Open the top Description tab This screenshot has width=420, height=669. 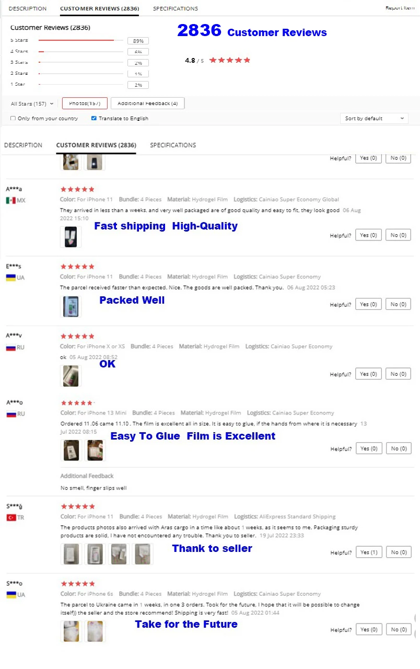click(x=28, y=9)
